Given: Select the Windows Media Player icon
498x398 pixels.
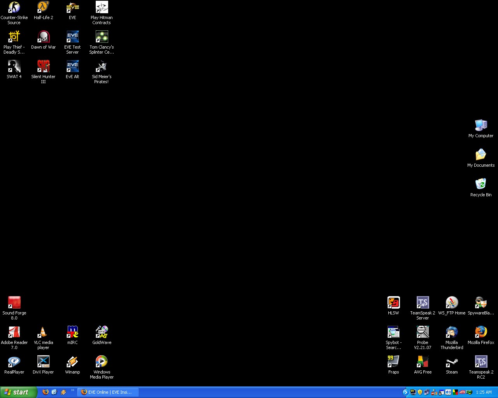Looking at the screenshot, I should (x=102, y=367).
